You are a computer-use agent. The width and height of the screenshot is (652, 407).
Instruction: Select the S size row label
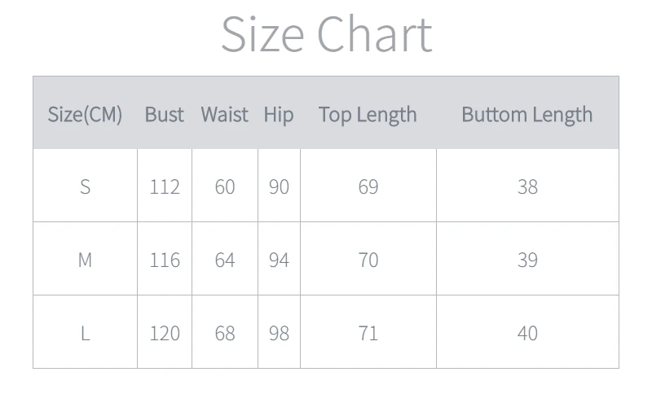[85, 187]
